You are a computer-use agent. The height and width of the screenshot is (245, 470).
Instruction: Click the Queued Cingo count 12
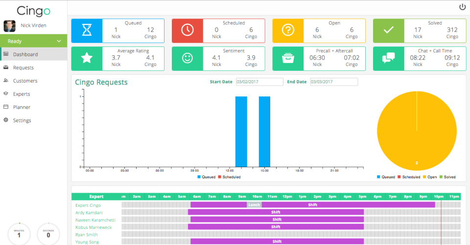pyautogui.click(x=150, y=30)
